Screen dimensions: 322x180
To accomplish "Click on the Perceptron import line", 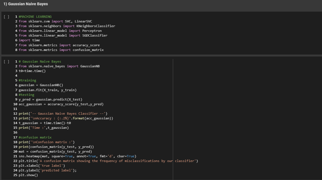I will (x=60, y=31).
